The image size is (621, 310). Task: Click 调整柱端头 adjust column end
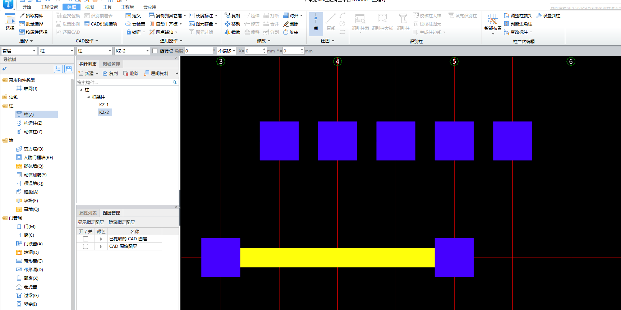tap(518, 15)
